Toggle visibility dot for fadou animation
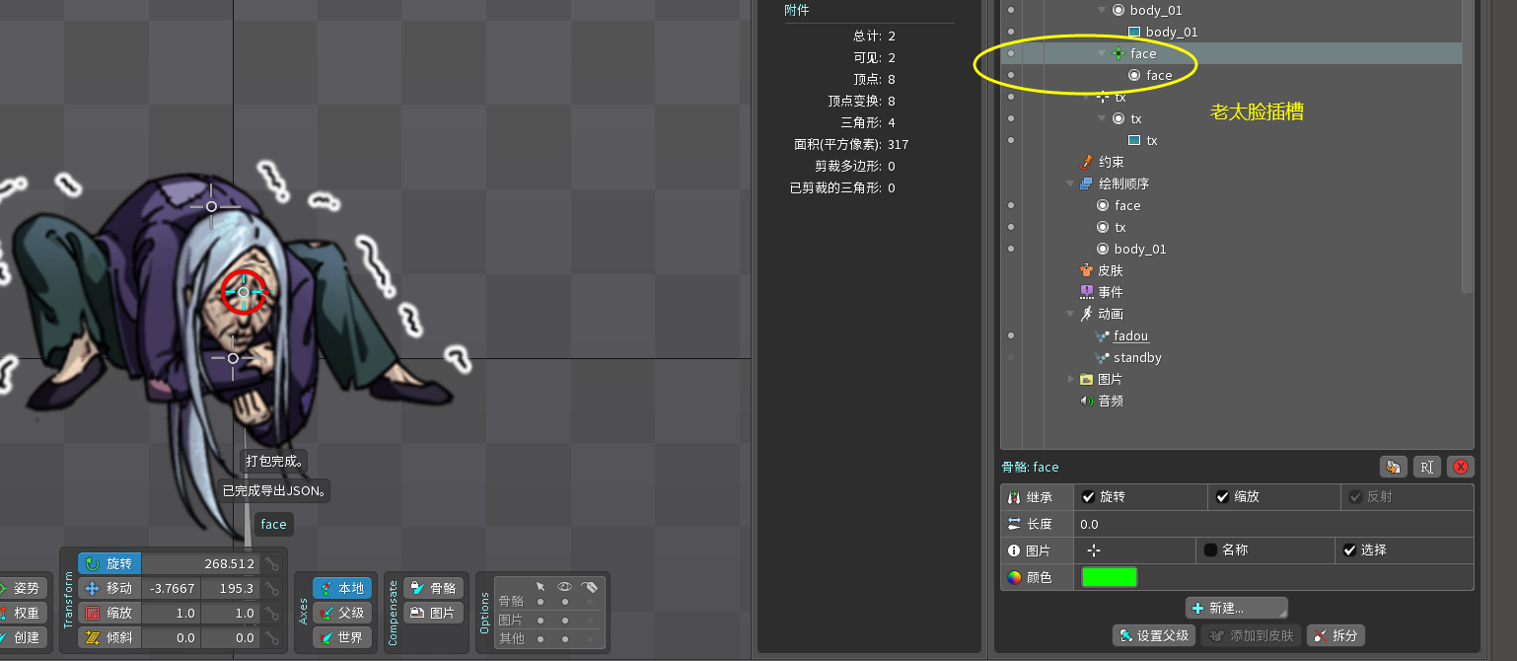This screenshot has width=1517, height=661. tap(1011, 336)
